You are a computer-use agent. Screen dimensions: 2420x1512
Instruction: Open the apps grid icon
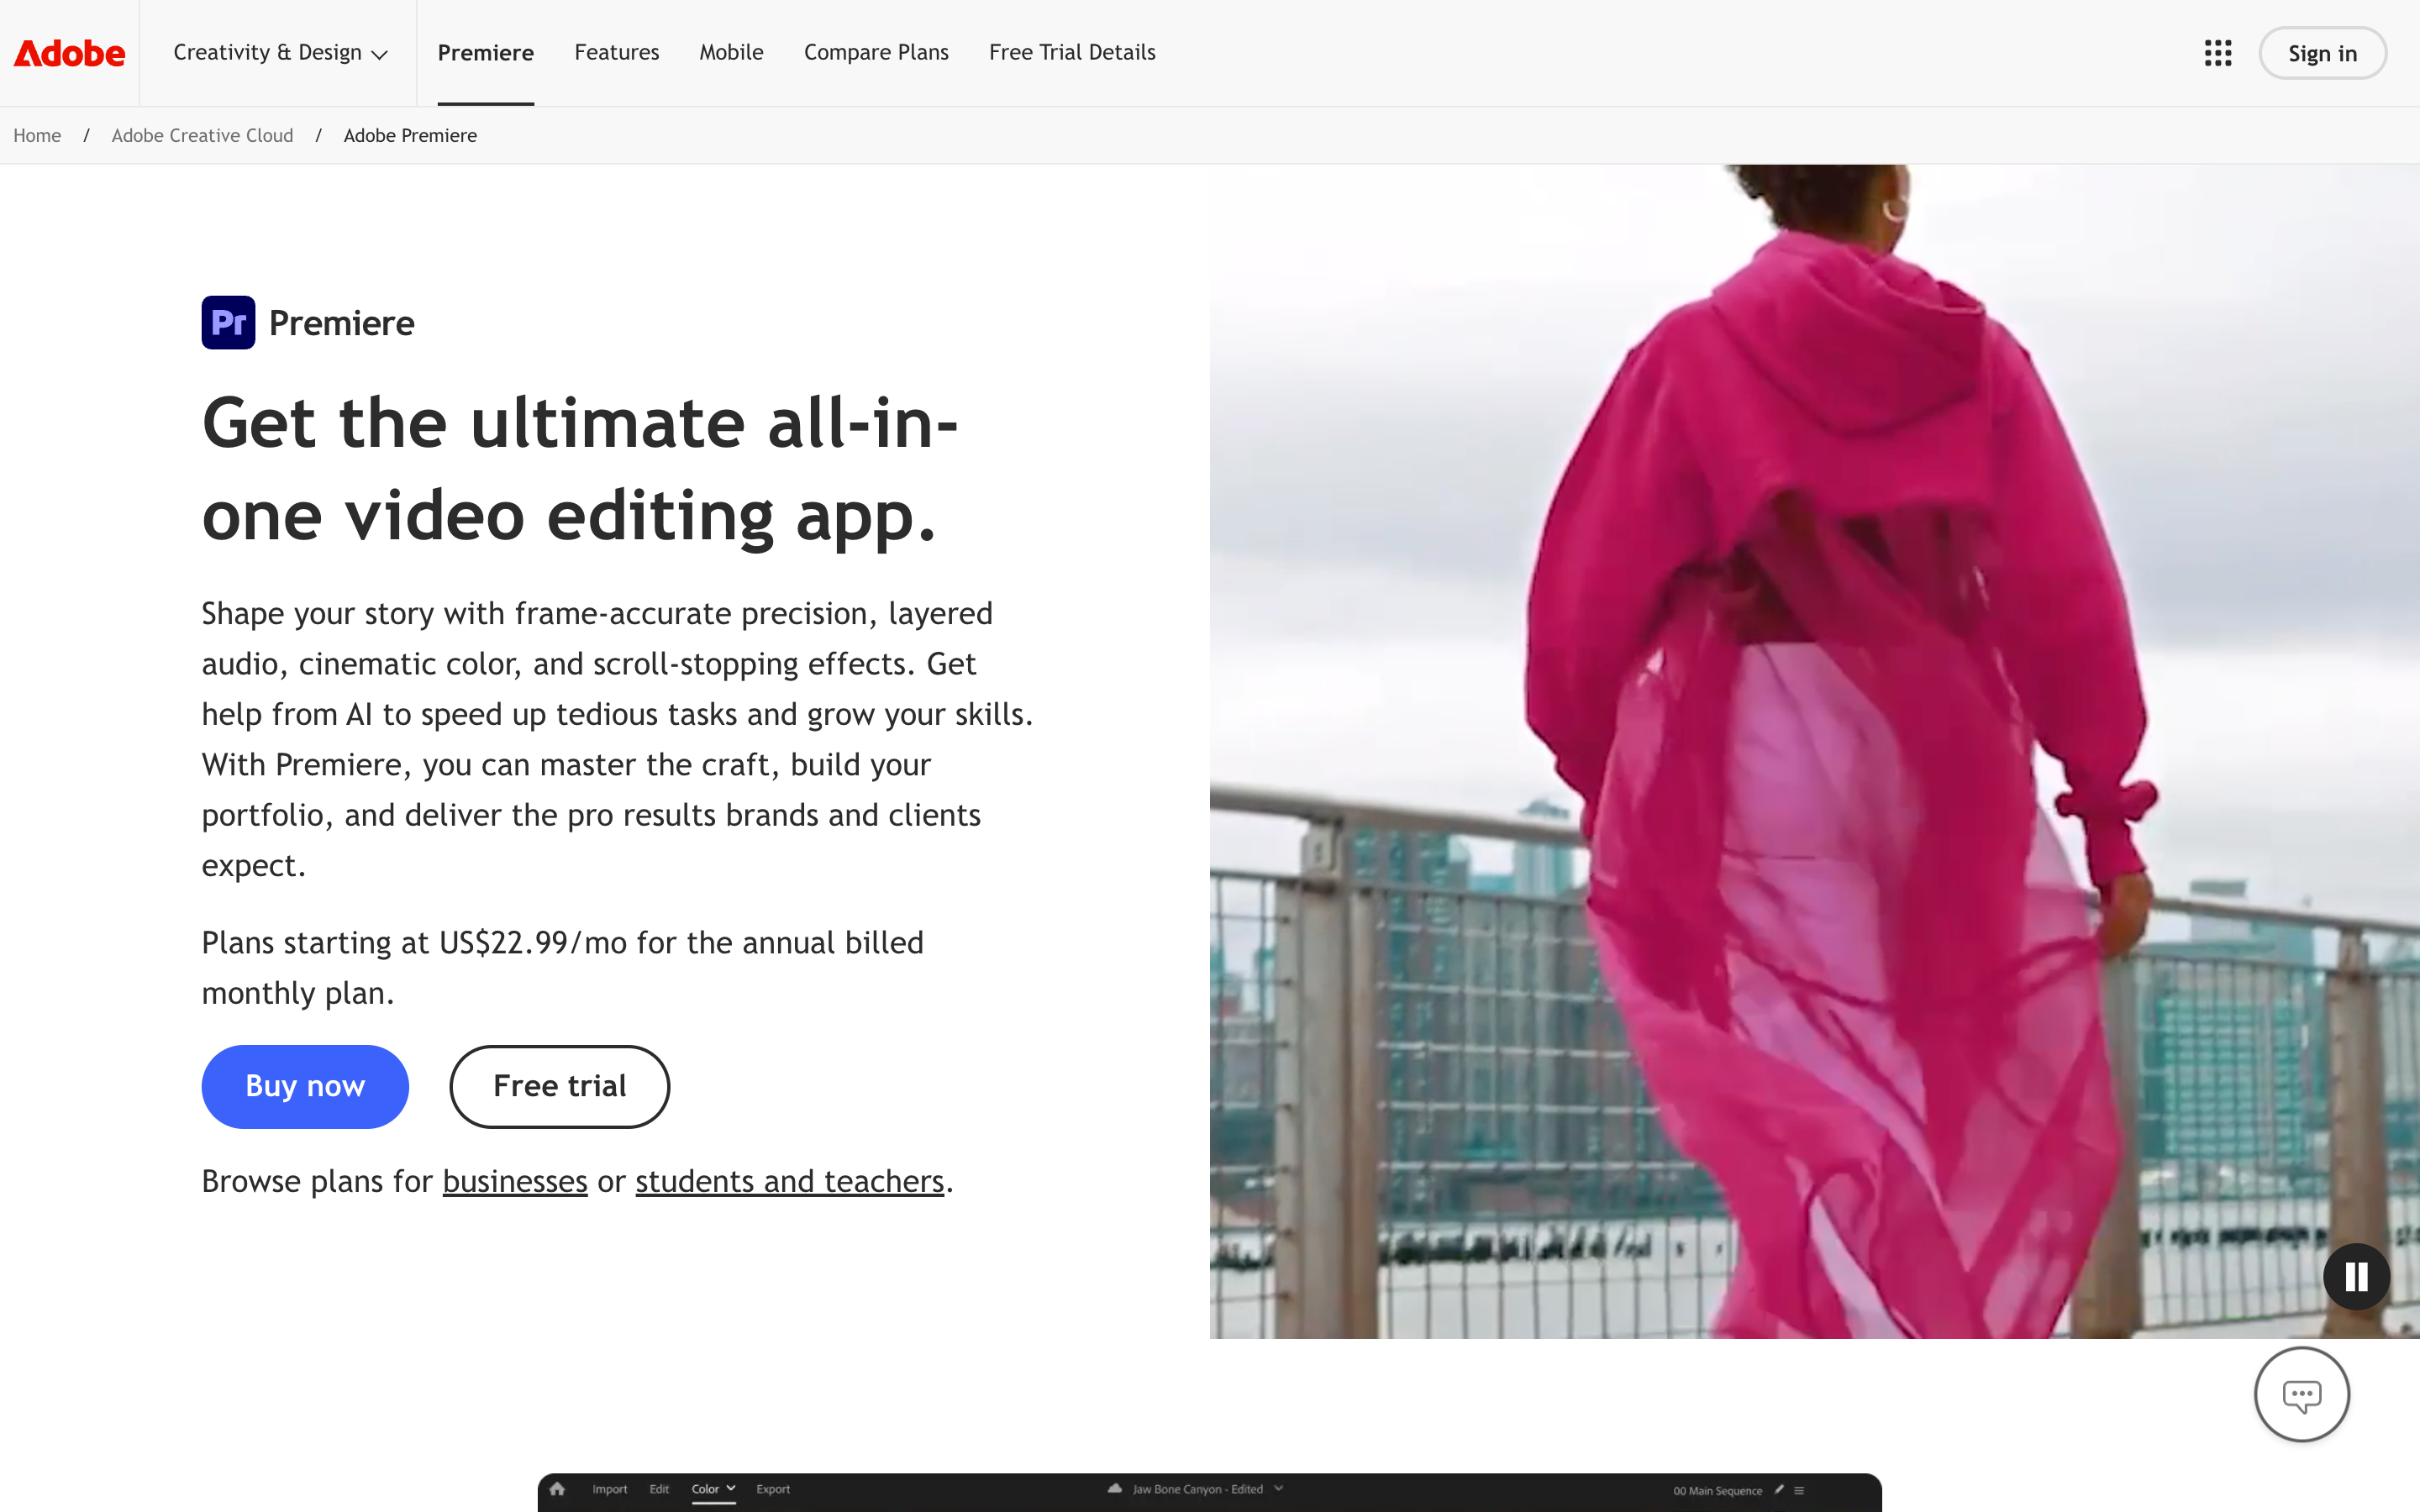tap(2217, 53)
